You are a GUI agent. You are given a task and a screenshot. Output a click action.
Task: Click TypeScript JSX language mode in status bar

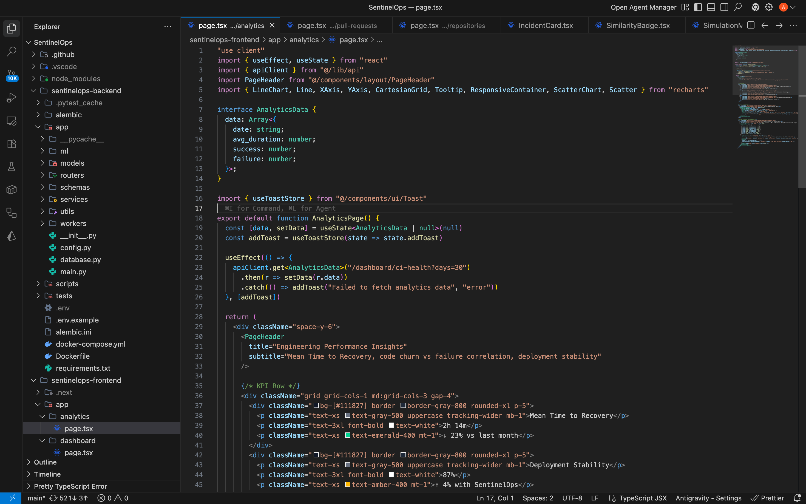click(x=643, y=498)
